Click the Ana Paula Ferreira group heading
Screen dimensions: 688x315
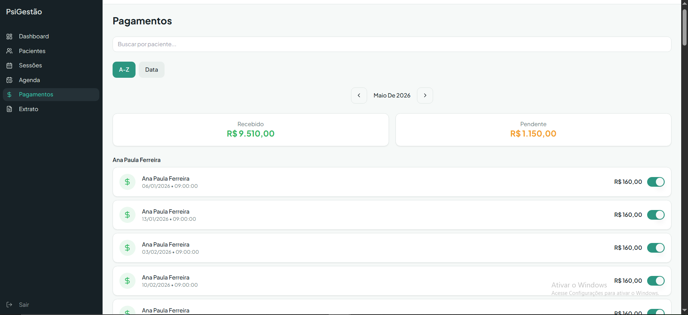pos(137,160)
